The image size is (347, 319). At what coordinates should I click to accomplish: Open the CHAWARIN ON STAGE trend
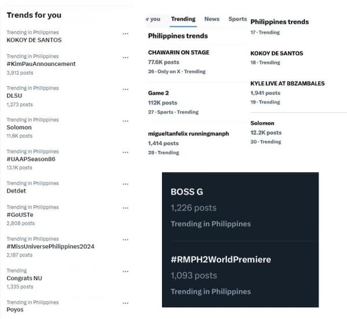[x=179, y=53]
